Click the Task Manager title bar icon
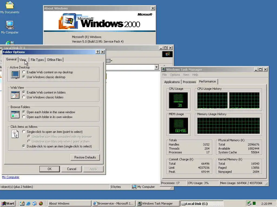 (164, 70)
